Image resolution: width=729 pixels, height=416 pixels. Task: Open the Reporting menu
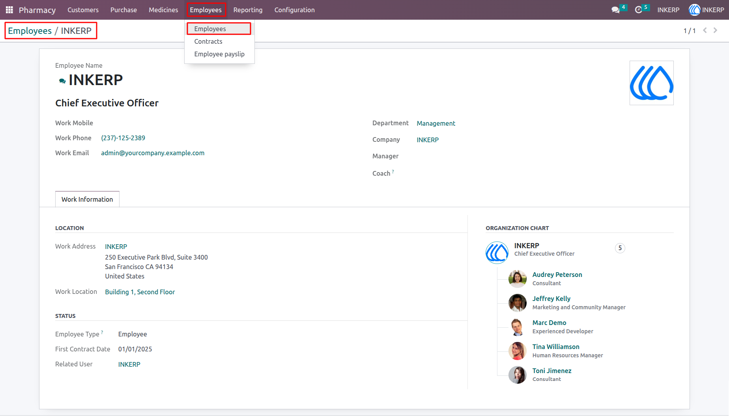point(248,10)
